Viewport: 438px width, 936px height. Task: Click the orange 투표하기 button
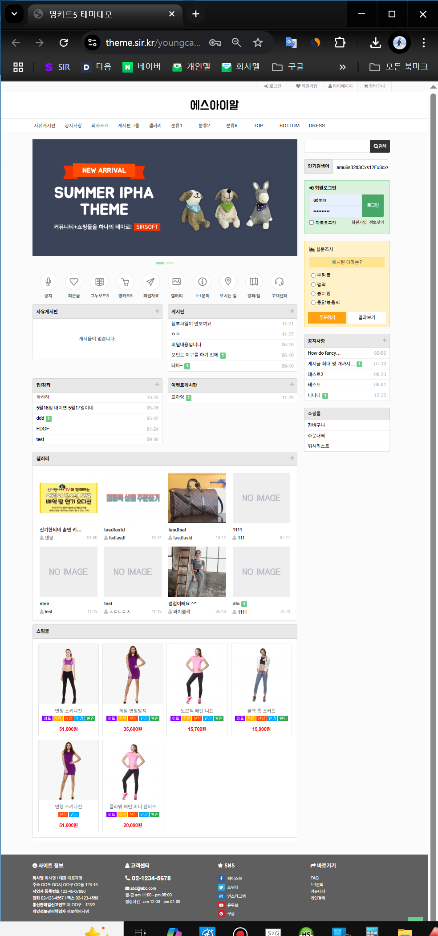(327, 317)
